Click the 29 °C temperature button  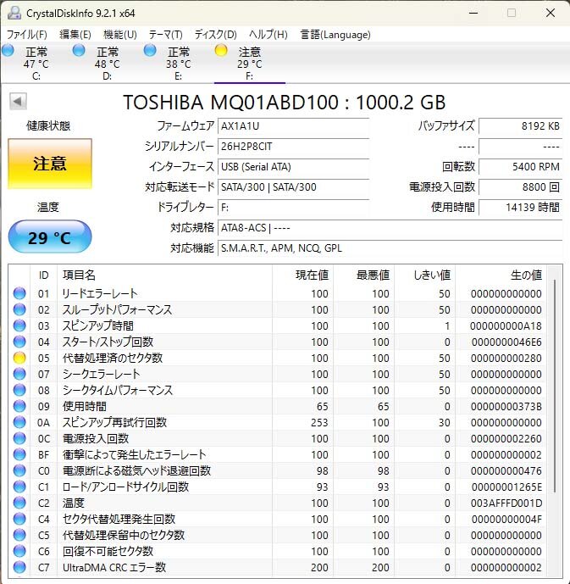pyautogui.click(x=50, y=236)
